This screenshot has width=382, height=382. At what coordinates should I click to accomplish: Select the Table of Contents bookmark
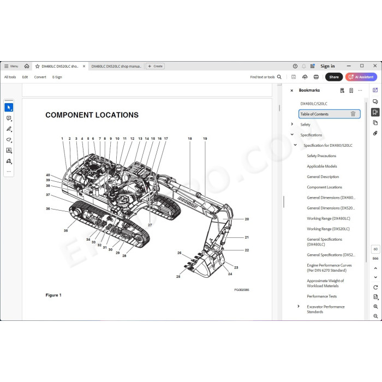coord(330,114)
